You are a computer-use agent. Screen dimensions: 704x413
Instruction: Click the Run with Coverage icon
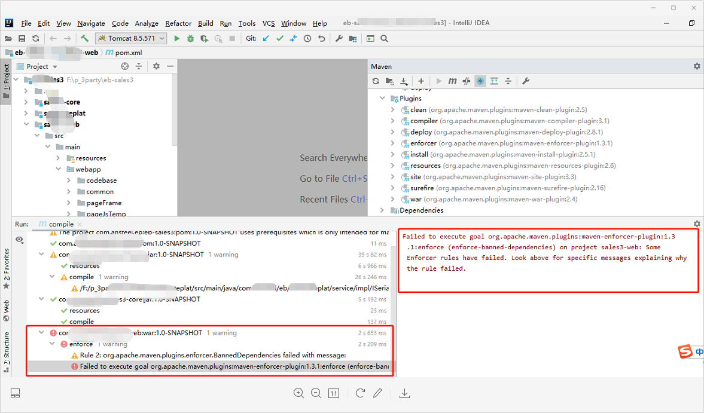coord(205,39)
